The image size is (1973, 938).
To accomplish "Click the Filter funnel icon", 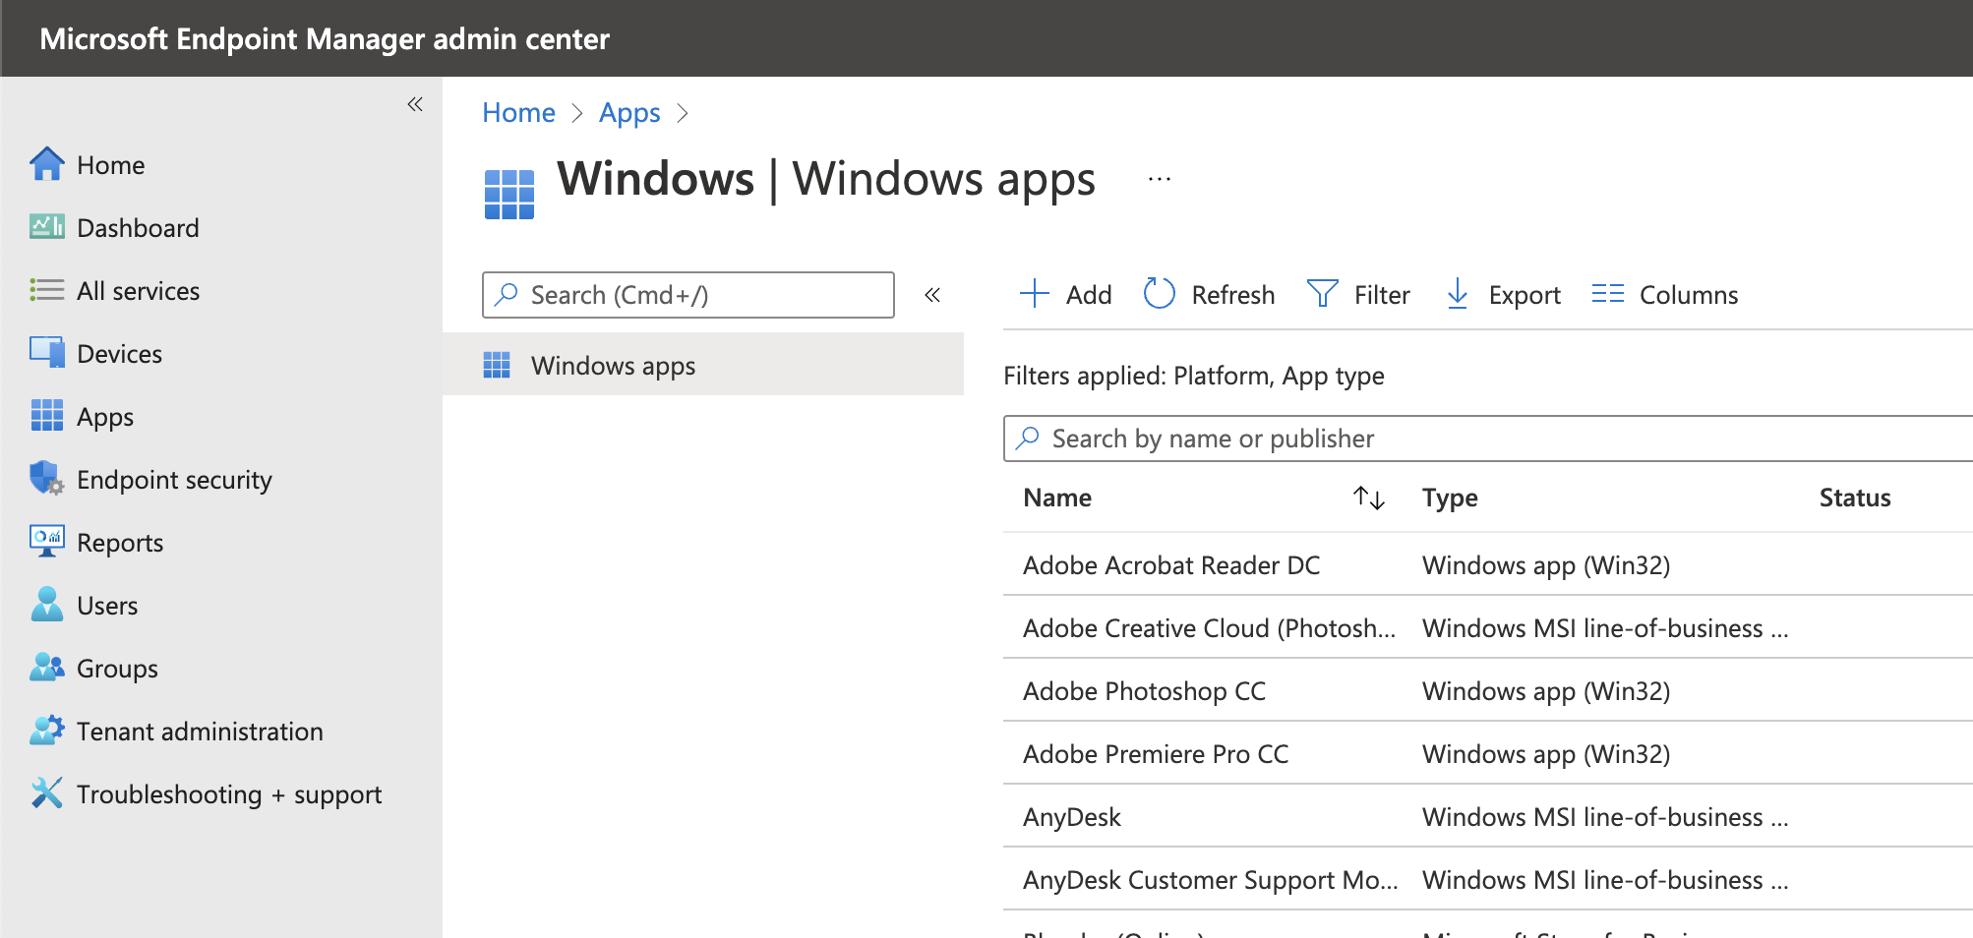I will (1323, 293).
